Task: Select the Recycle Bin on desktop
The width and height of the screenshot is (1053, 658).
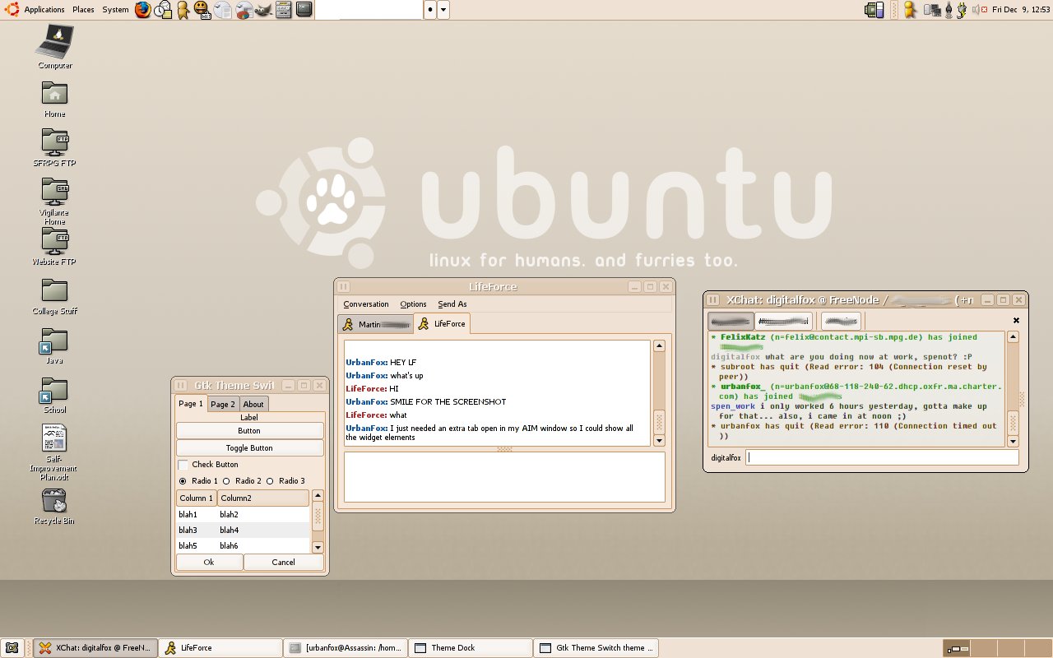Action: (55, 507)
